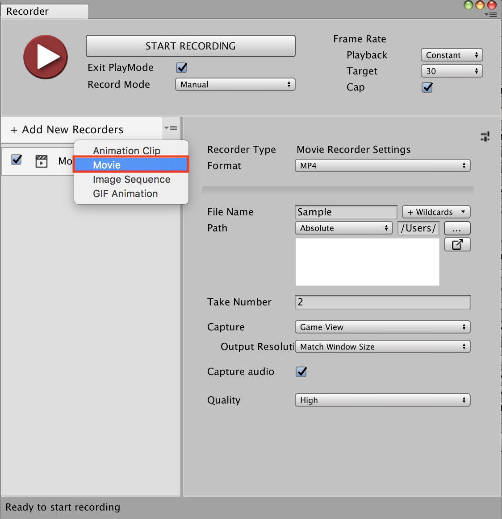This screenshot has height=519, width=502.
Task: Open the window panel options menu icon
Action: click(x=490, y=15)
